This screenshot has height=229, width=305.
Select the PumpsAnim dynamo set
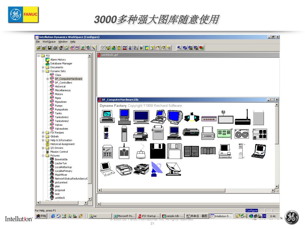[61, 109]
